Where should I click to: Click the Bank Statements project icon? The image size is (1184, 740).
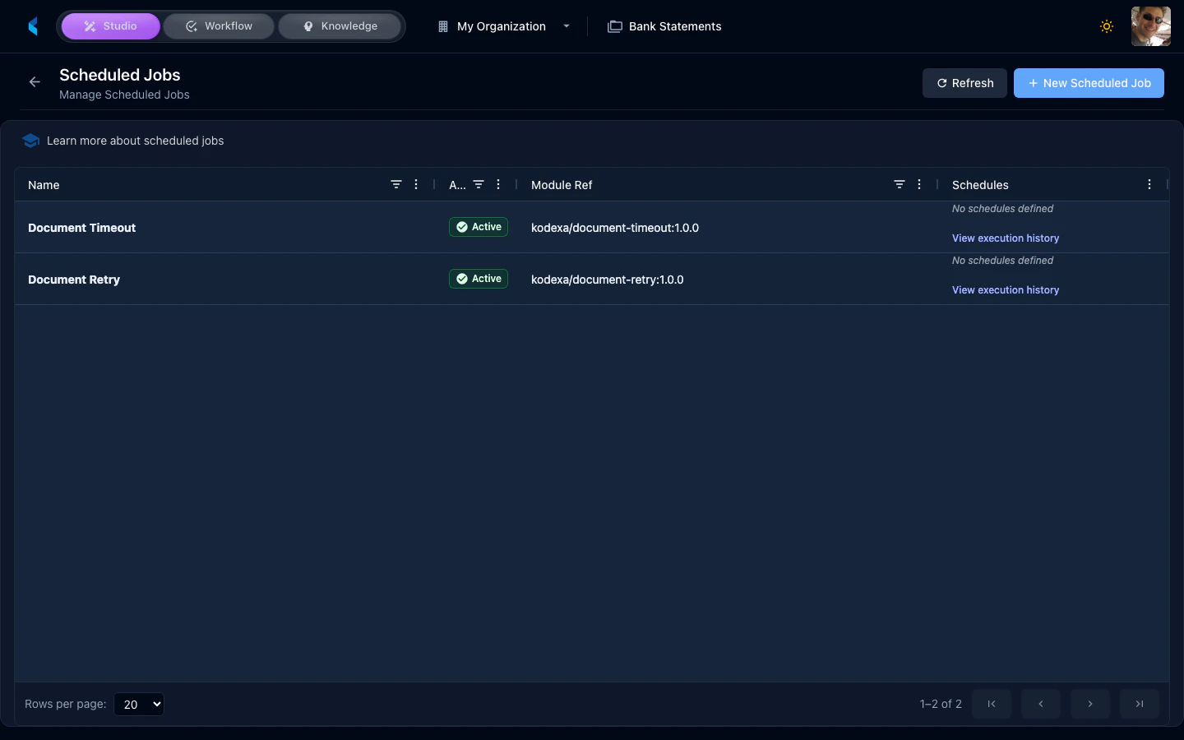click(x=614, y=25)
